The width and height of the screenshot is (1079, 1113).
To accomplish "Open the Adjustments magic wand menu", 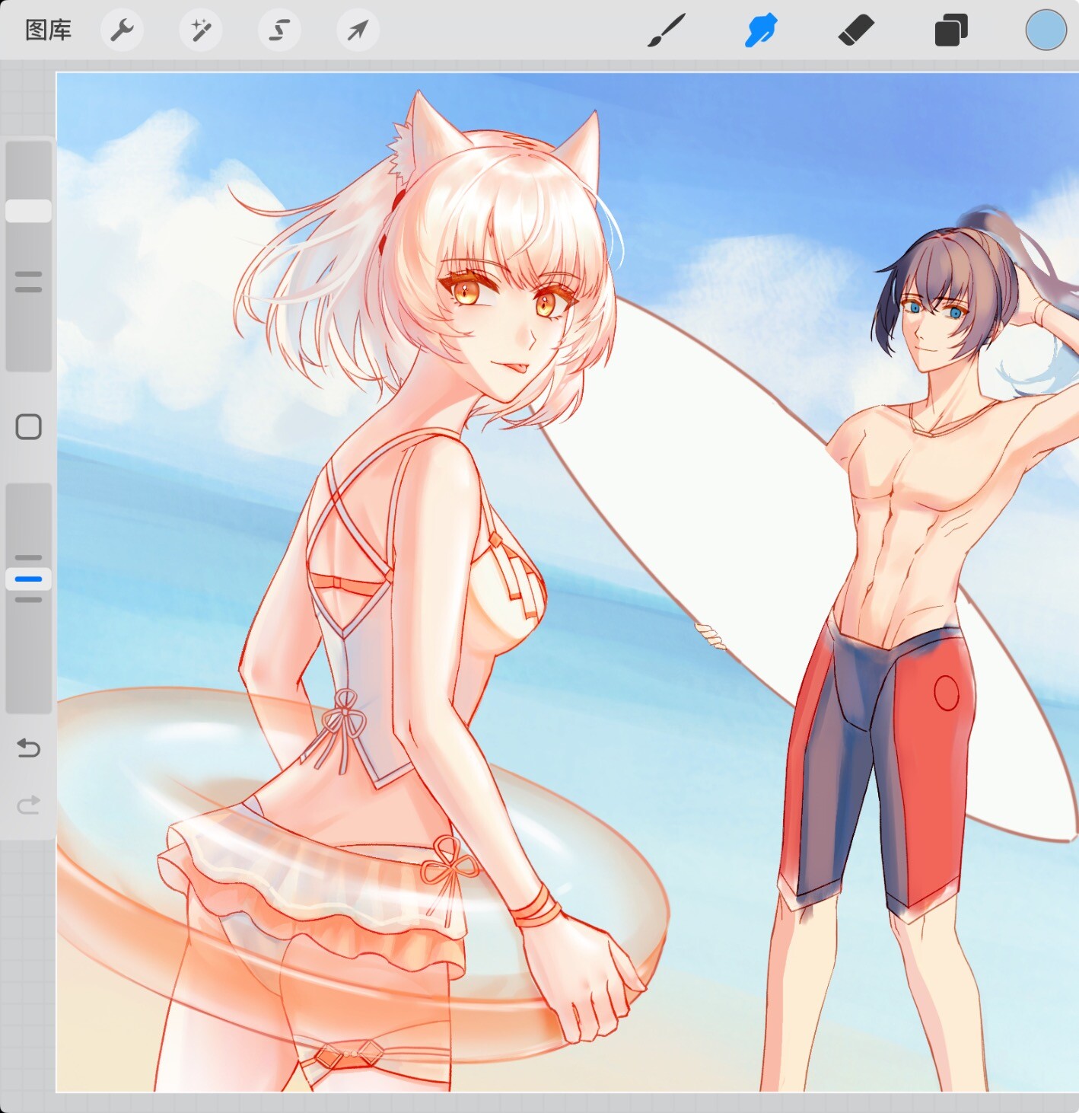I will 201,30.
